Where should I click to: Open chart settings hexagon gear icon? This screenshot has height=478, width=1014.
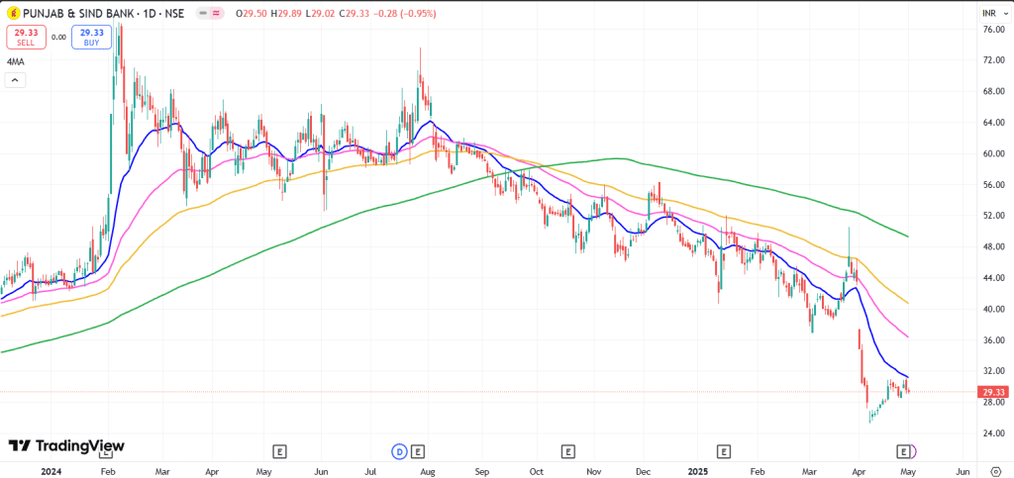(x=994, y=471)
